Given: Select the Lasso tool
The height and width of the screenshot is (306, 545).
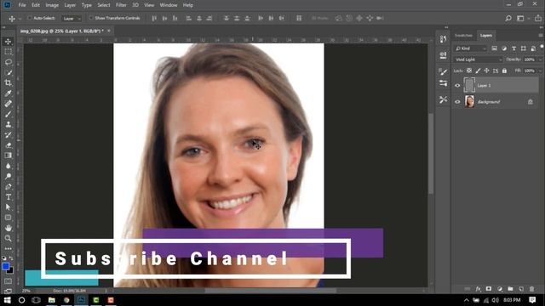Looking at the screenshot, I should click(x=8, y=62).
